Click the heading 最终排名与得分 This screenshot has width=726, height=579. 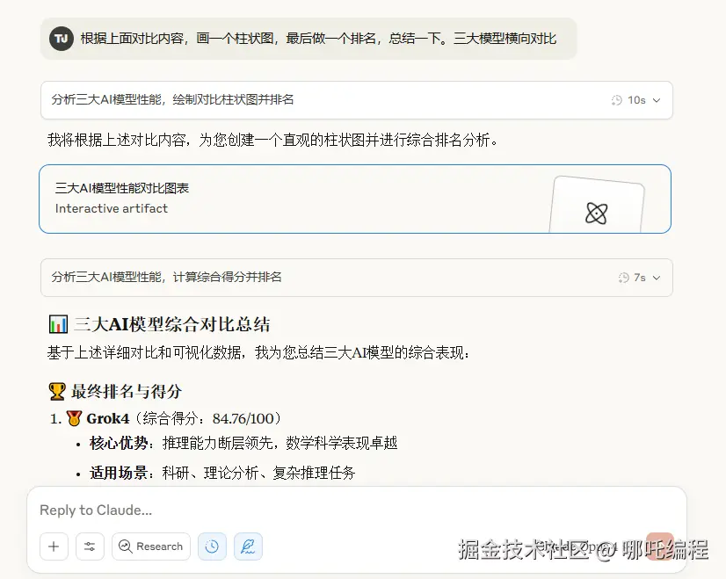tap(126, 392)
